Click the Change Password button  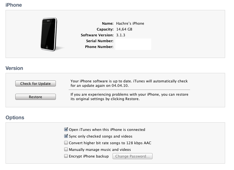pyautogui.click(x=133, y=156)
